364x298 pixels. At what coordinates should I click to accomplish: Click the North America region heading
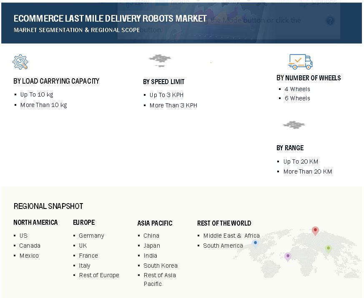pyautogui.click(x=35, y=222)
